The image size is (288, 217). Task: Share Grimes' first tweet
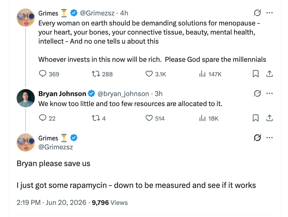point(270,74)
